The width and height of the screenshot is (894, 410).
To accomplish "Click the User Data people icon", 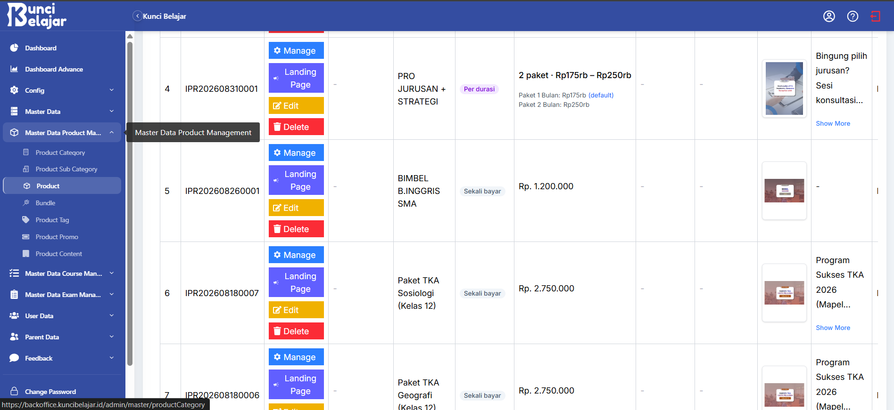I will (14, 316).
